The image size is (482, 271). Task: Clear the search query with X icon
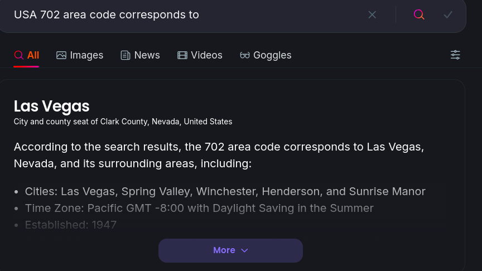pyautogui.click(x=372, y=14)
